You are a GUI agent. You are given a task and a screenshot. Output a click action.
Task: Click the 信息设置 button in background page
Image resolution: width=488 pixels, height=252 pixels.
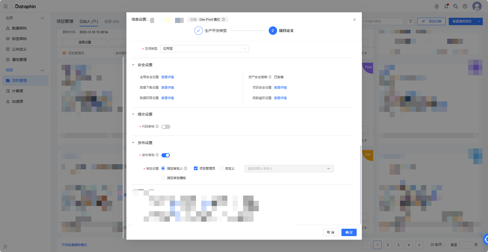pos(85,42)
